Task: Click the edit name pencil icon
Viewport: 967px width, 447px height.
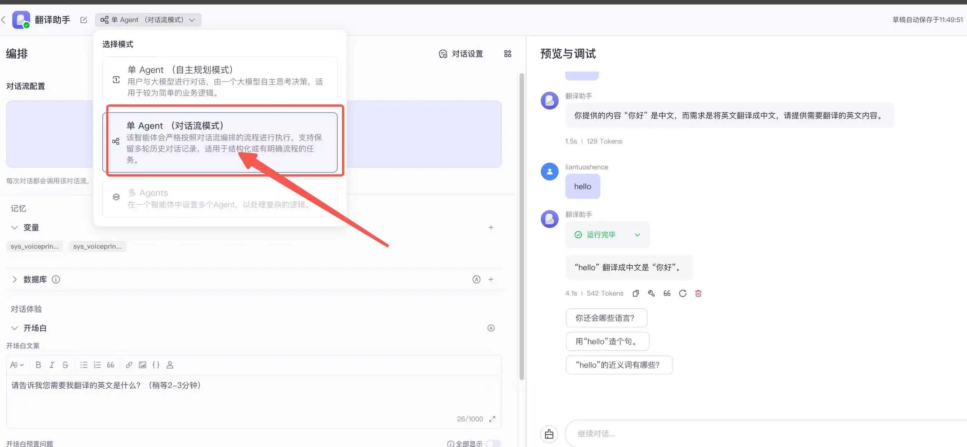Action: 84,20
